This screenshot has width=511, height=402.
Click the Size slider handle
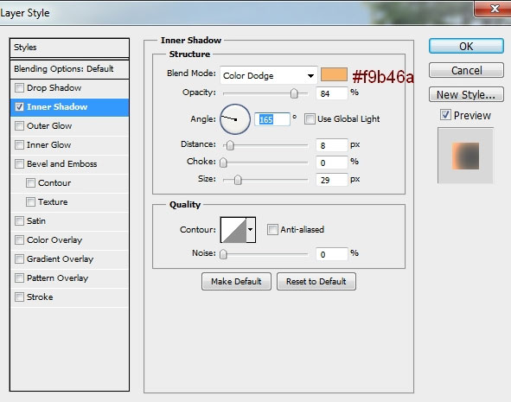238,180
